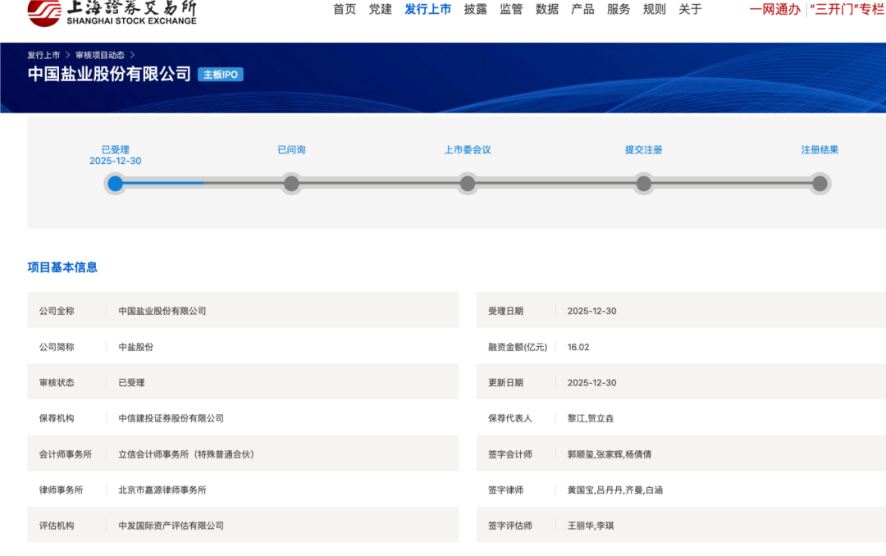886x556 pixels.
Task: Click the 保荐代表人 field label
Action: [x=509, y=418]
